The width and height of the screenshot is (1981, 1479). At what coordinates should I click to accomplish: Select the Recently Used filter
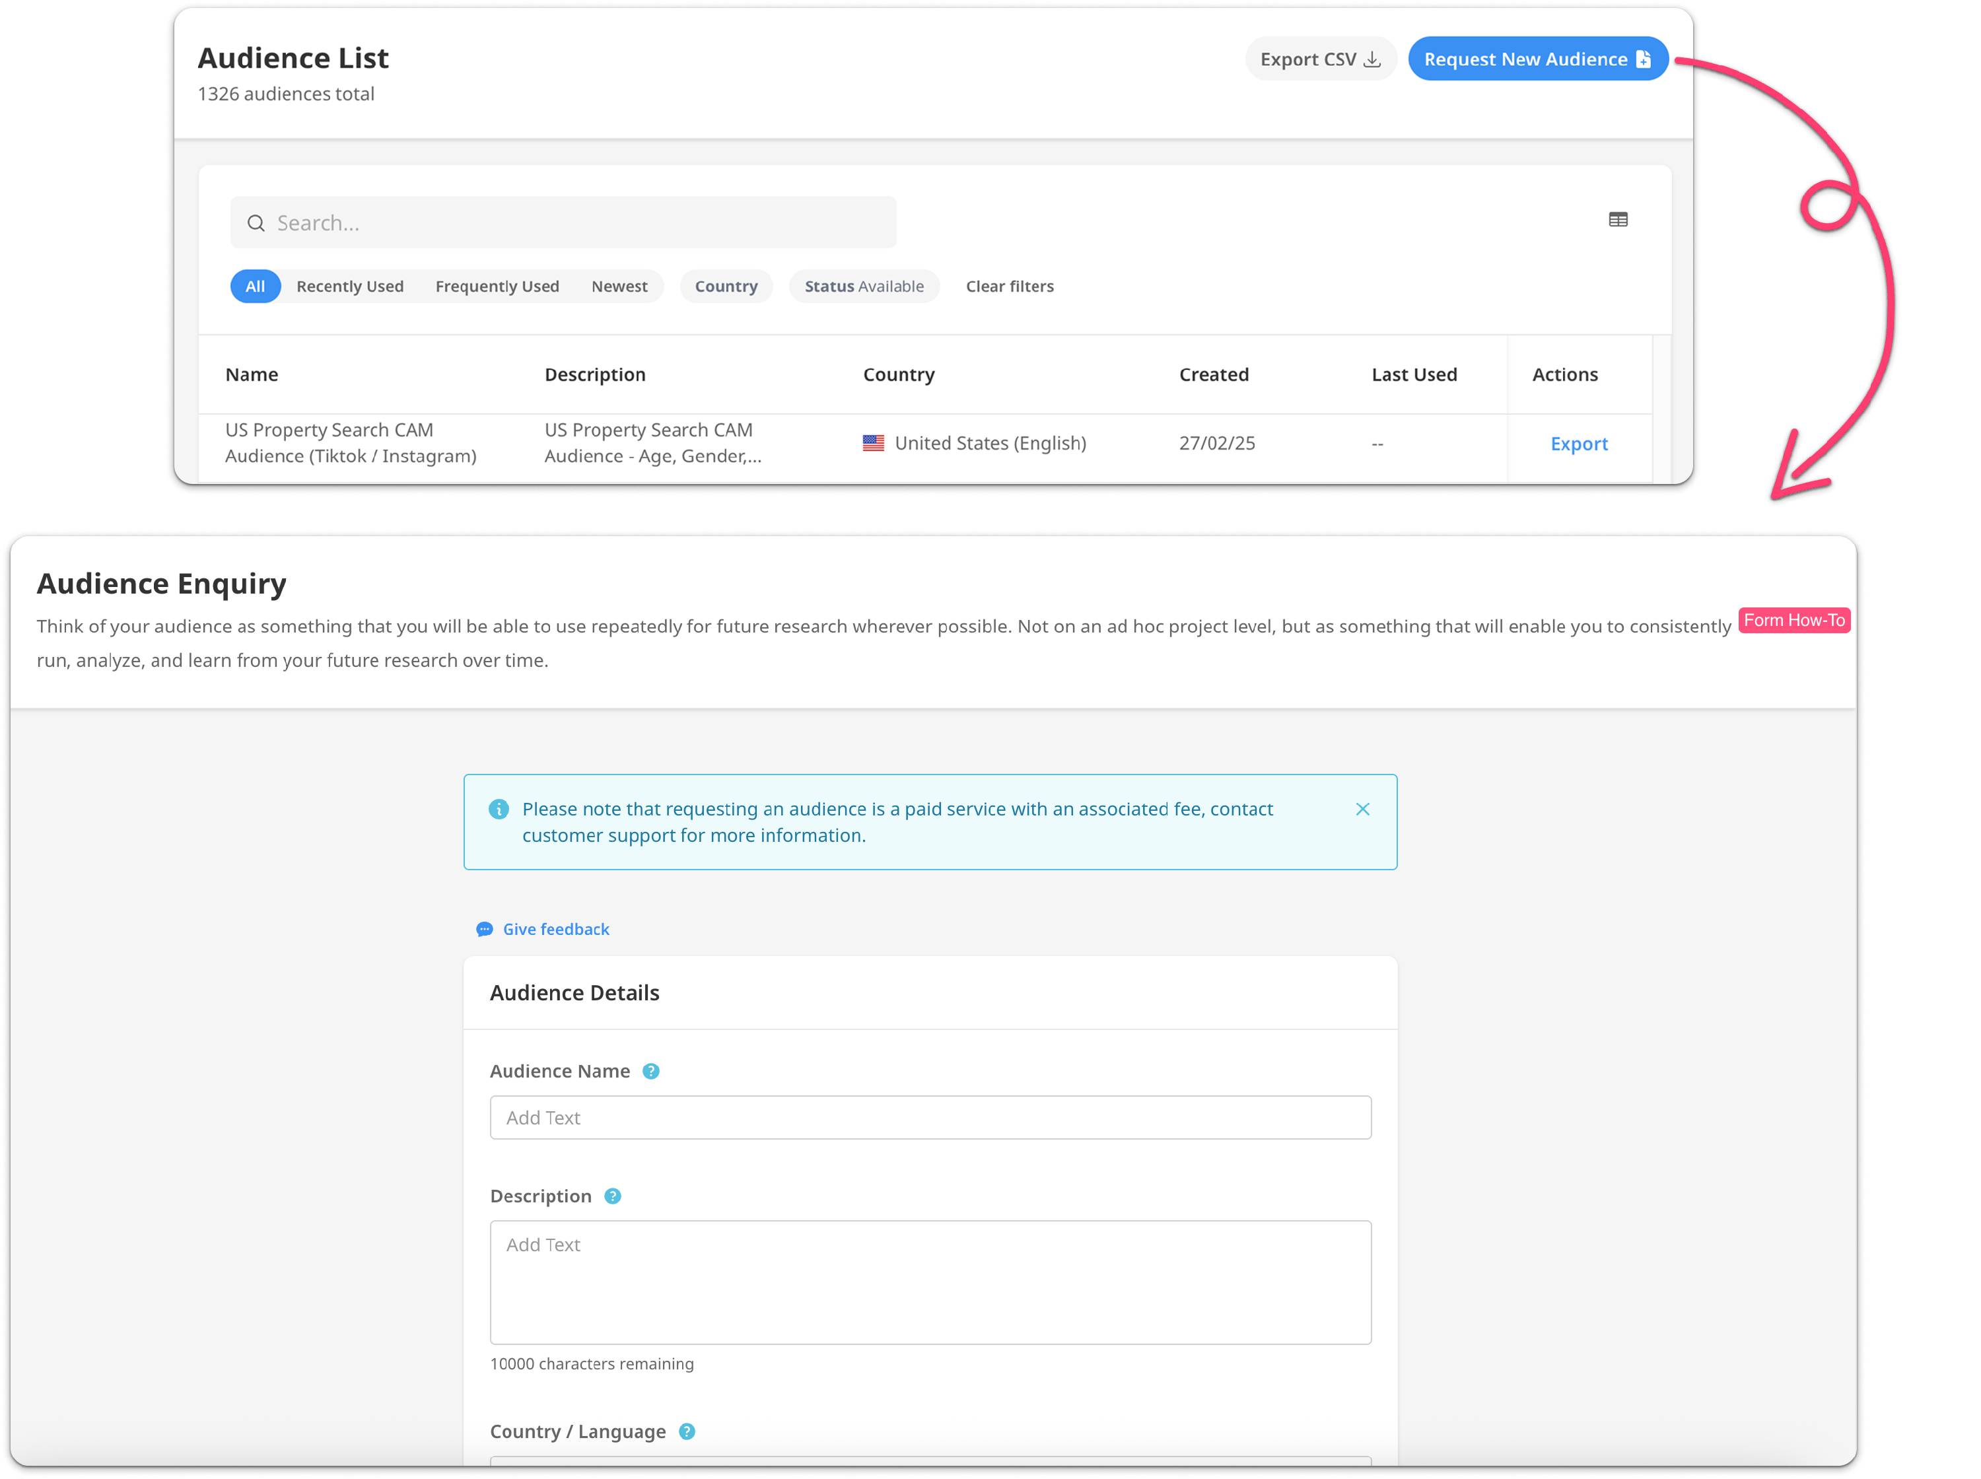[x=349, y=287]
